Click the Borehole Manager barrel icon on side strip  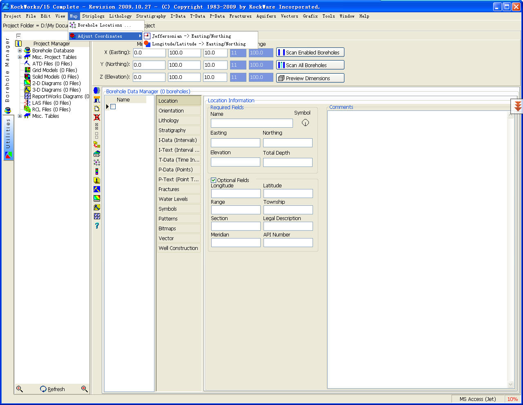(x=7, y=110)
